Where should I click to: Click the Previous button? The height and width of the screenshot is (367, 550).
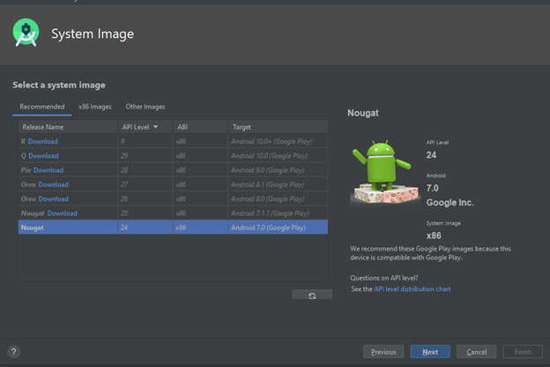click(383, 351)
